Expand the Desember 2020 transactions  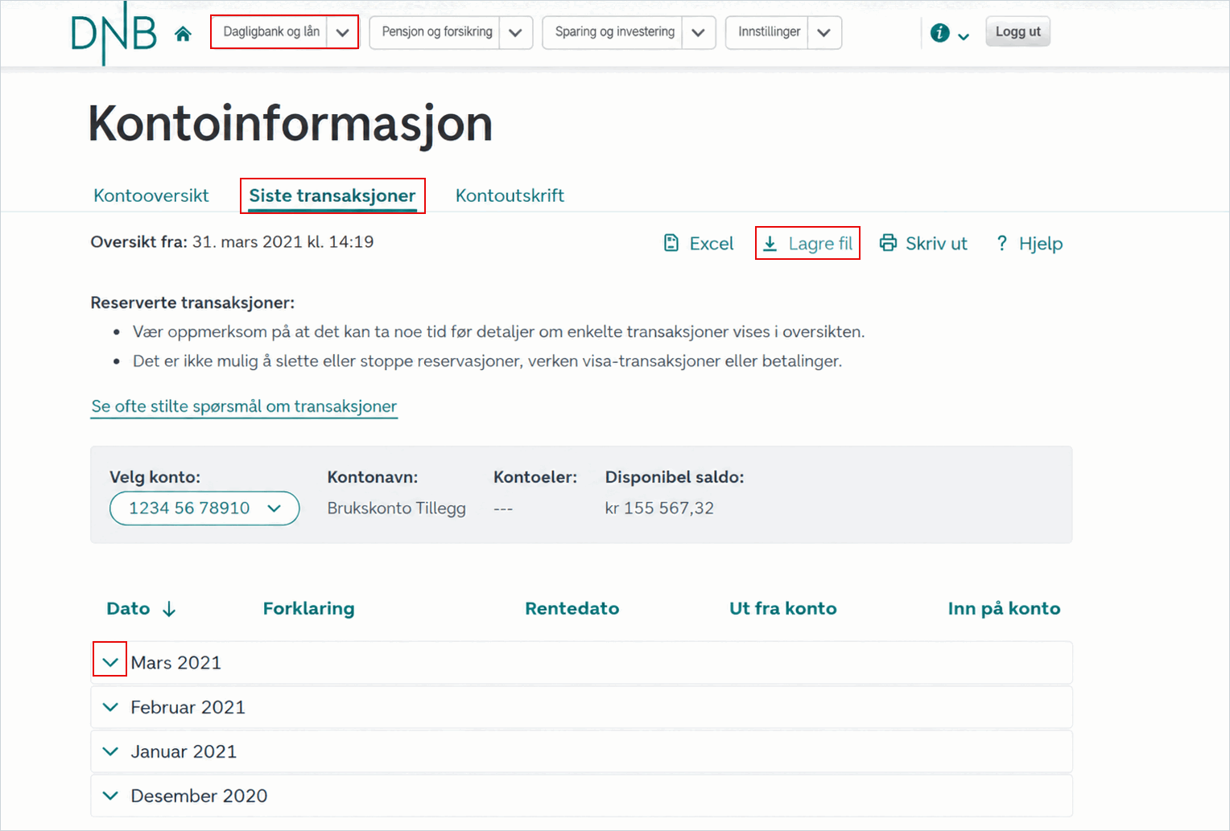(110, 796)
